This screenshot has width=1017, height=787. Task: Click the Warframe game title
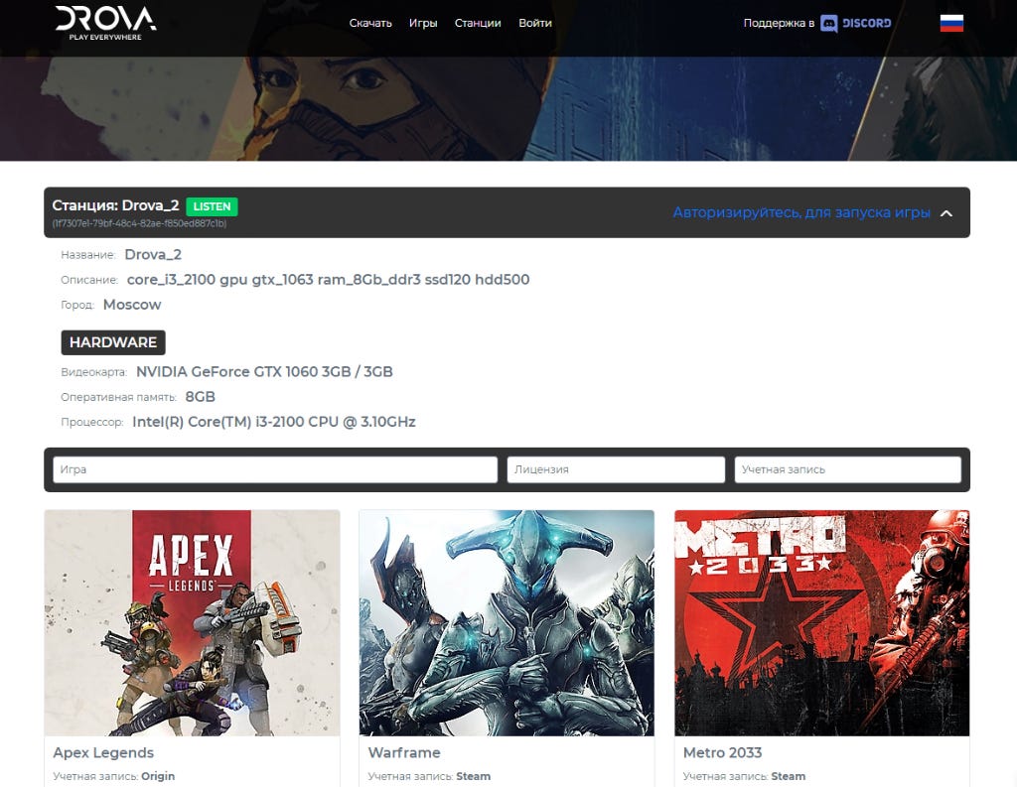point(404,752)
